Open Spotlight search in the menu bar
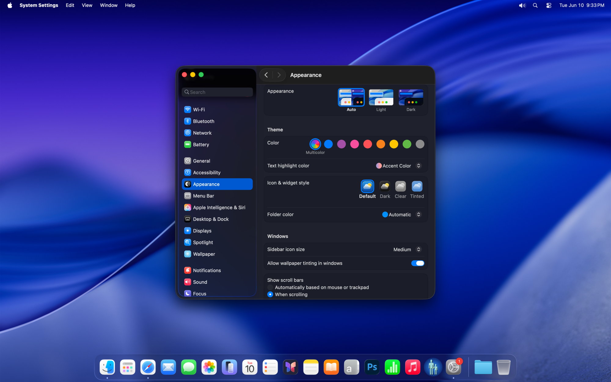This screenshot has height=382, width=611. point(535,5)
